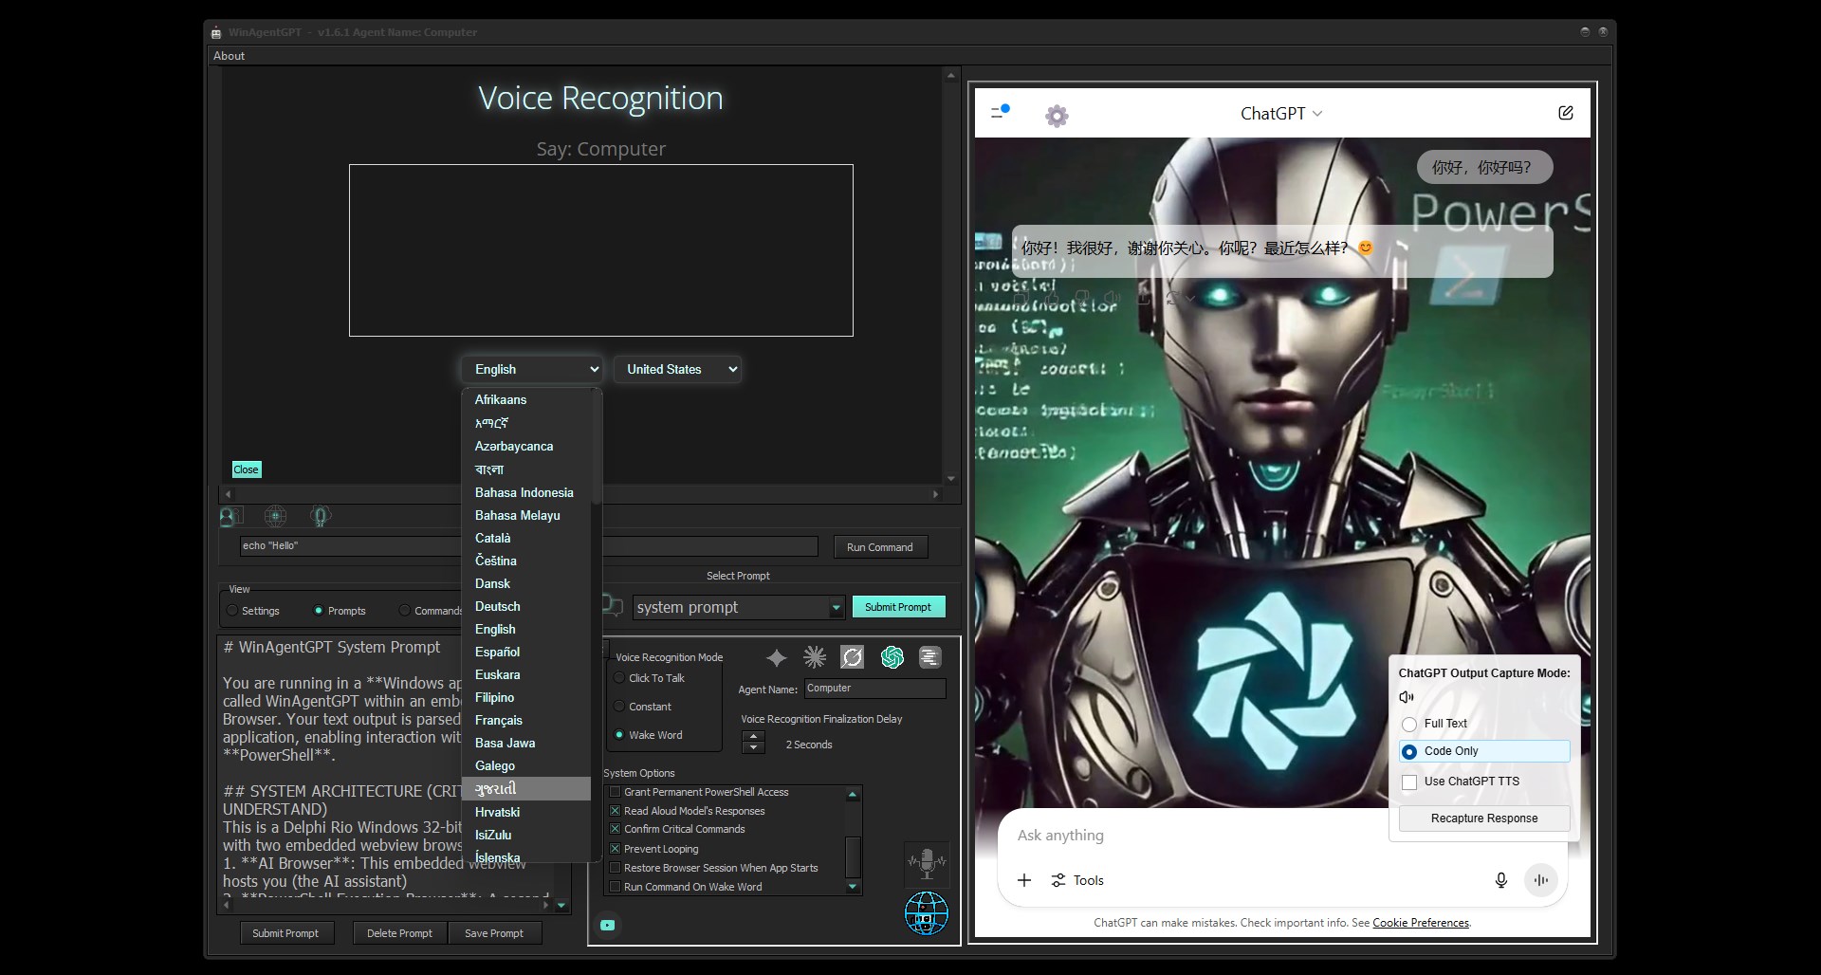The image size is (1821, 975).
Task: Click the voice bubble icon in the toolbar
Action: coord(320,516)
